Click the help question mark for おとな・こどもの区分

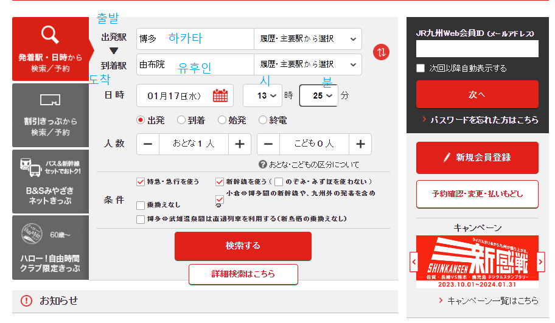tap(263, 164)
